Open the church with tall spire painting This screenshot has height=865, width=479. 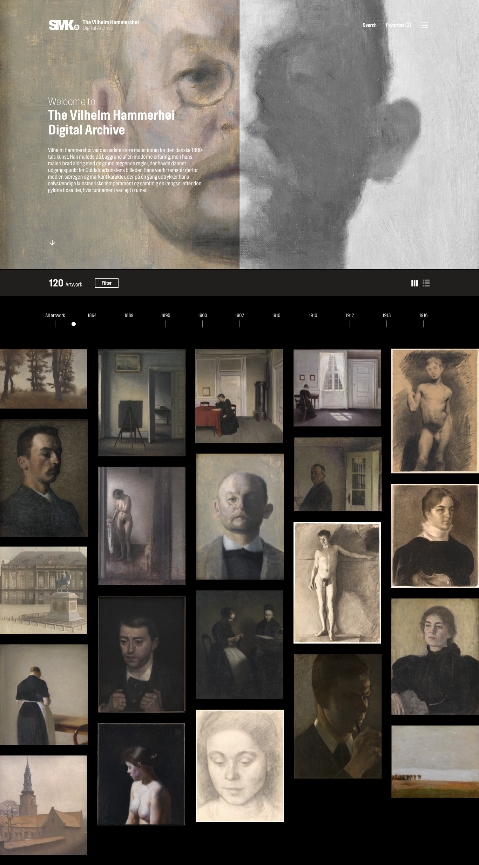[43, 805]
